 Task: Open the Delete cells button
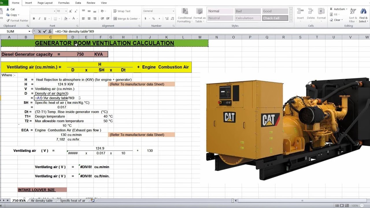click(x=311, y=14)
